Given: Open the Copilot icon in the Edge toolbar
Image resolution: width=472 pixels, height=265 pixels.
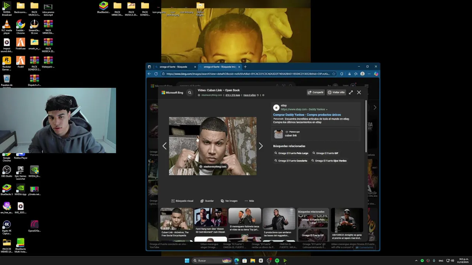Looking at the screenshot, I should pyautogui.click(x=376, y=74).
